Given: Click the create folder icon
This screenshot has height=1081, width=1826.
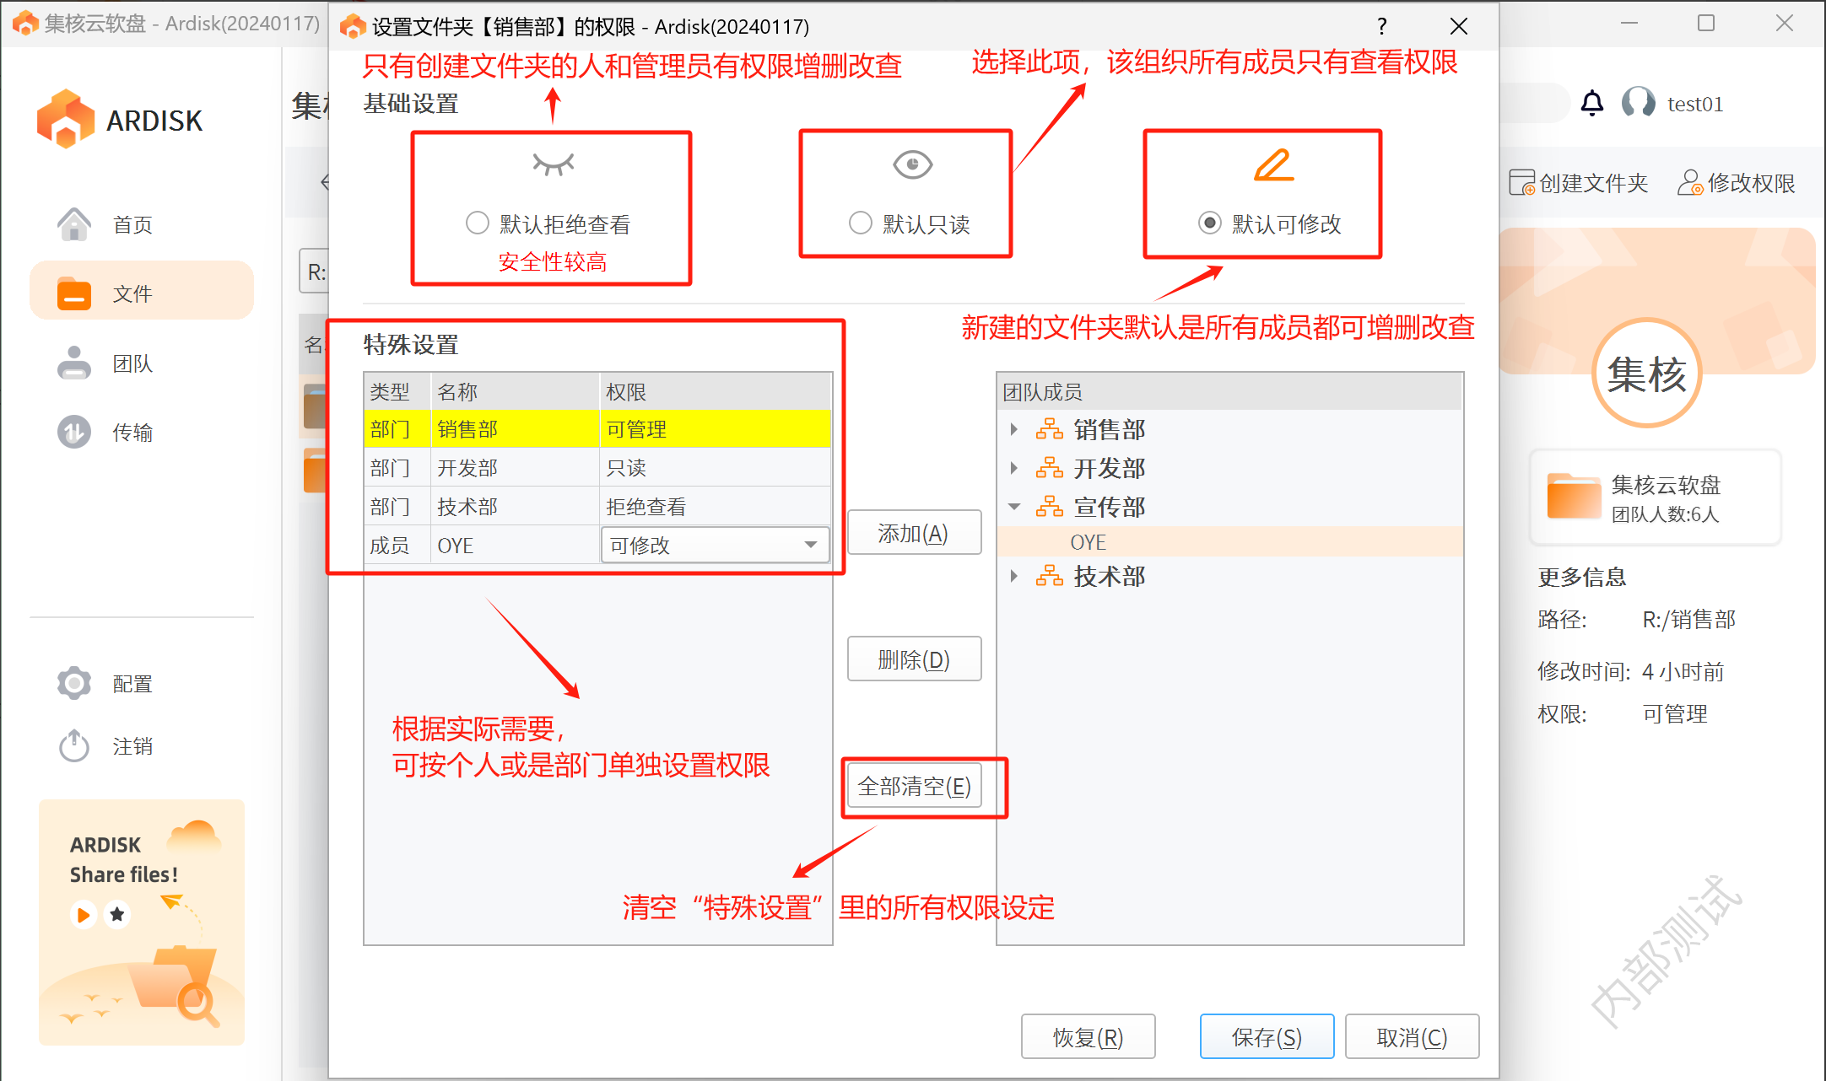Looking at the screenshot, I should pyautogui.click(x=1521, y=182).
